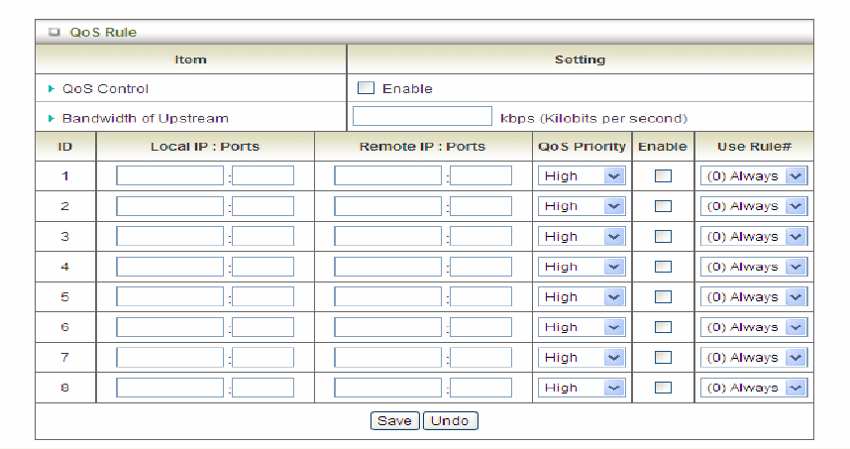Focus the Remote IP field in row 8

pos(387,388)
